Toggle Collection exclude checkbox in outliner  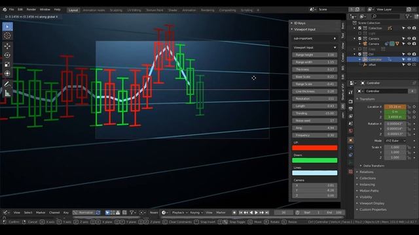click(x=359, y=28)
